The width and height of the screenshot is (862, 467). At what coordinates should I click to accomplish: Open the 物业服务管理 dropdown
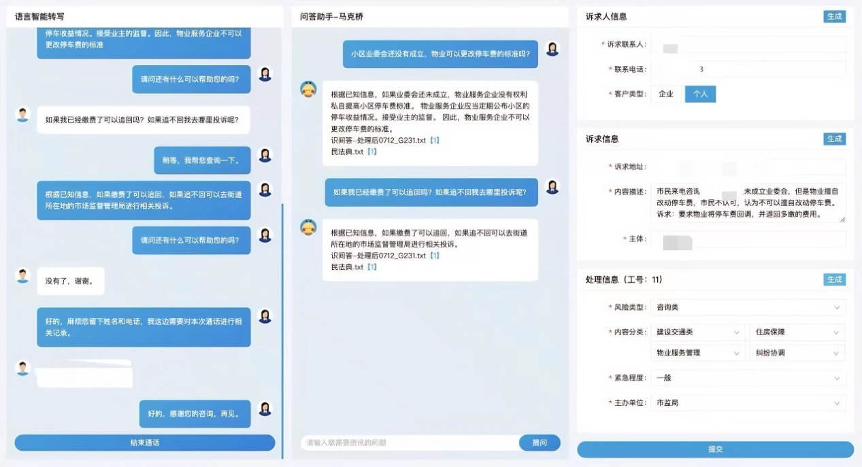coord(698,353)
